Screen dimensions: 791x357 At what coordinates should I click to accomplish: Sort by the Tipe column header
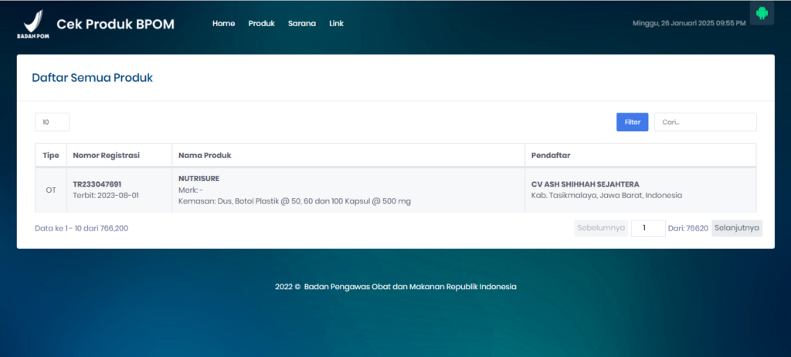point(51,155)
